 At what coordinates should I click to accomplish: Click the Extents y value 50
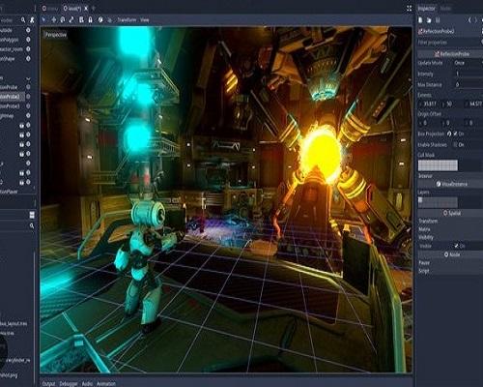point(451,104)
